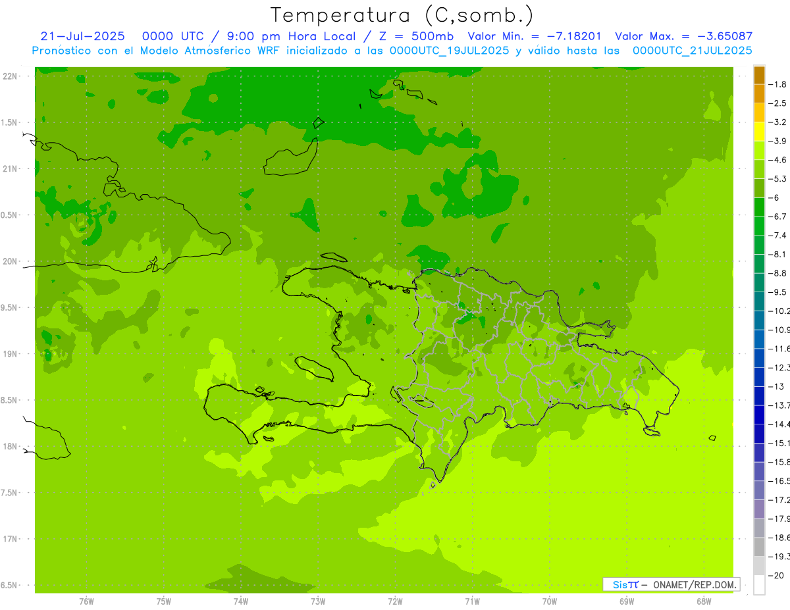The image size is (790, 610).
Task: Pick the dark orange swatch above -1.8
Action: coord(759,75)
